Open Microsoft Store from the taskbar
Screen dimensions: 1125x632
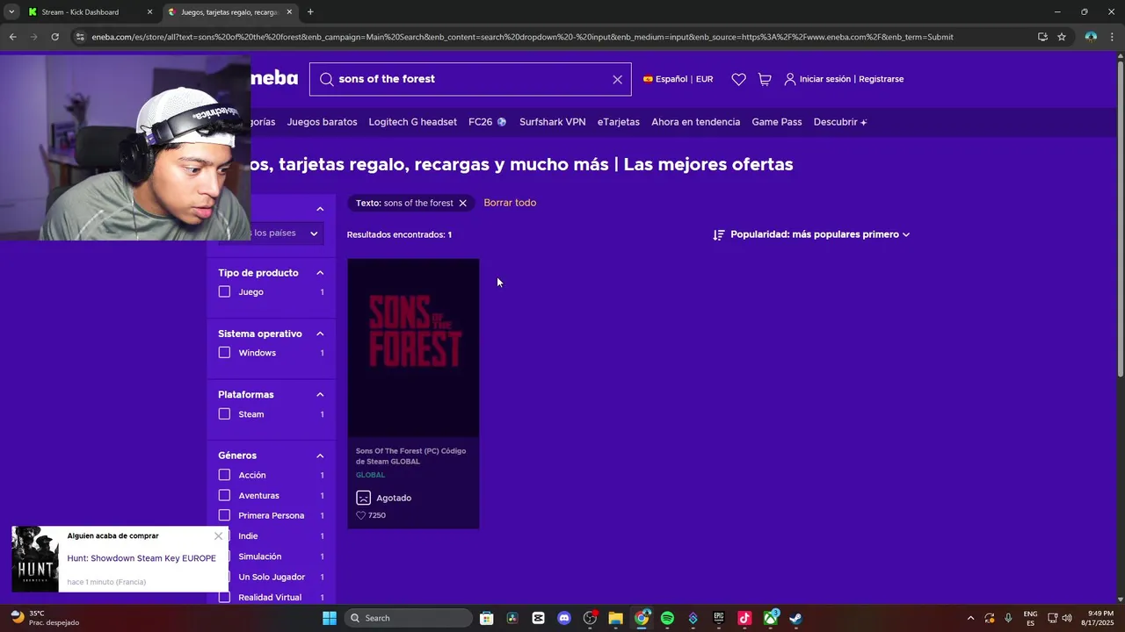487,618
